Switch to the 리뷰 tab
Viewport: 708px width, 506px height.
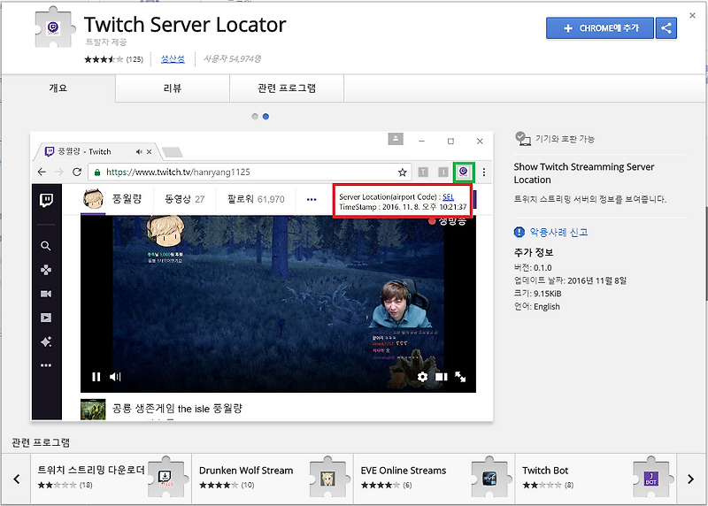pyautogui.click(x=173, y=88)
